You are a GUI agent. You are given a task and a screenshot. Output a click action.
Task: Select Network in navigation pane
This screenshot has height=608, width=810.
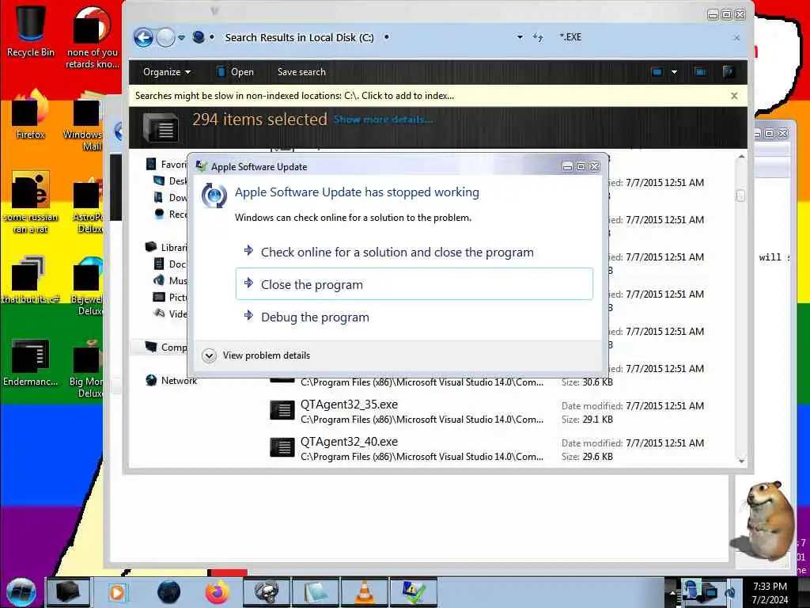click(x=172, y=381)
